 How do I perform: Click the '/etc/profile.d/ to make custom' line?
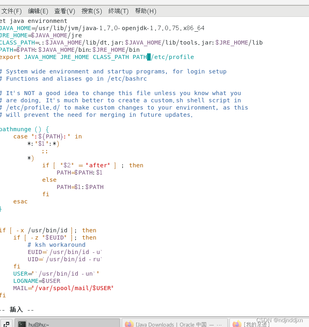click(x=124, y=108)
